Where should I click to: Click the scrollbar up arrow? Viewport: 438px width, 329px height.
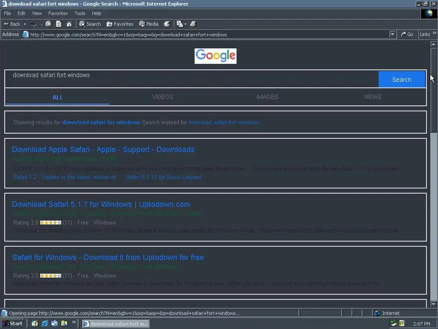point(433,44)
